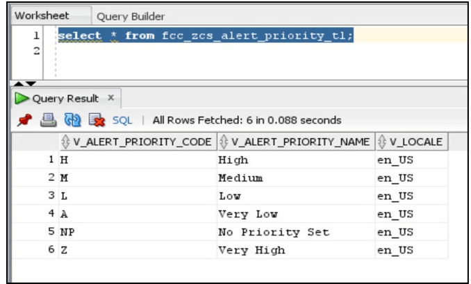The image size is (471, 284).
Task: Click the refresh query result icon
Action: pos(72,120)
